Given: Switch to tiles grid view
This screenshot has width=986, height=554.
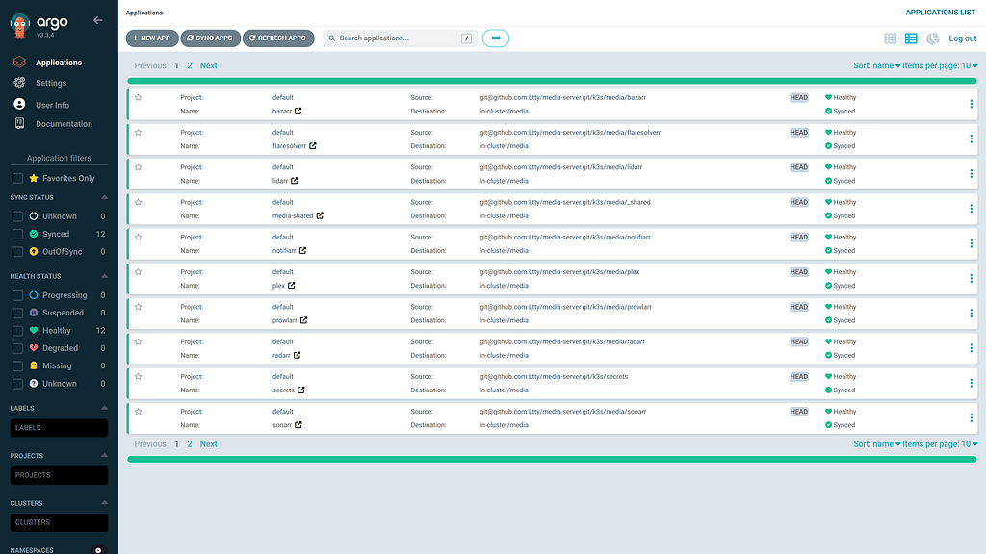Looking at the screenshot, I should [891, 38].
